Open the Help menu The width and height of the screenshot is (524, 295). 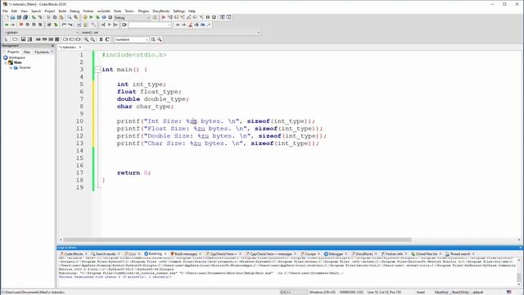(192, 11)
